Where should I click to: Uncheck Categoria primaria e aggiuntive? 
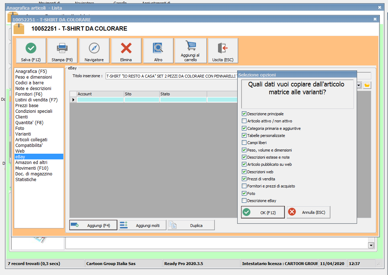tap(244, 128)
